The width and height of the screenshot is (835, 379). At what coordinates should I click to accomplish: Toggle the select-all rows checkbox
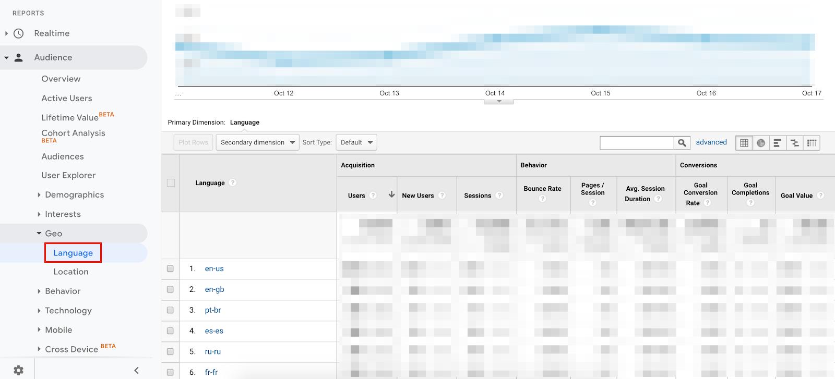(171, 183)
